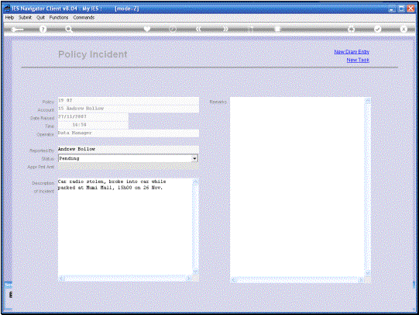
Task: Click the heart-shaped toolbar icon
Action: point(146,29)
